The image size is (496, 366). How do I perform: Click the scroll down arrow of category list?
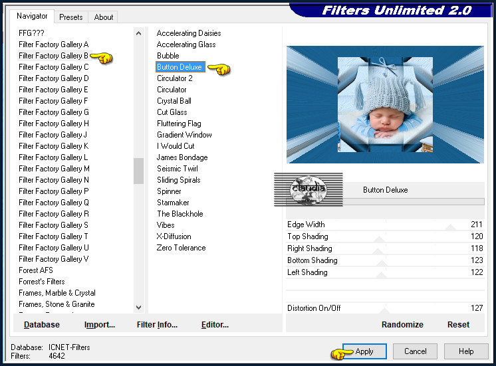click(138, 307)
